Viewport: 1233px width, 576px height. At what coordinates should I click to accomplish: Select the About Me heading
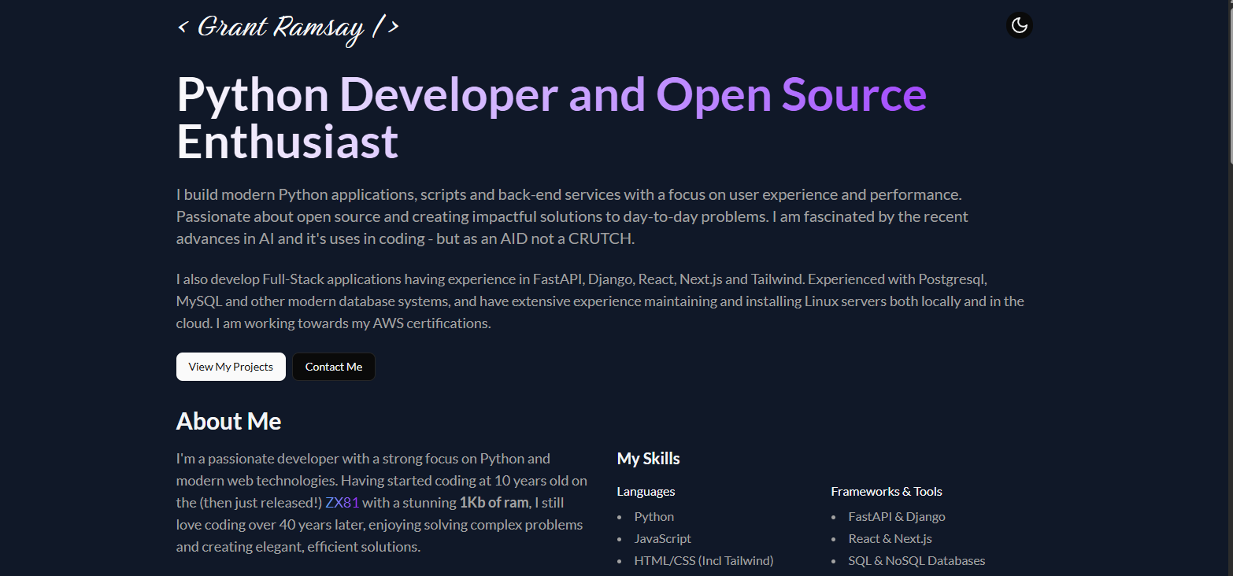pos(228,421)
